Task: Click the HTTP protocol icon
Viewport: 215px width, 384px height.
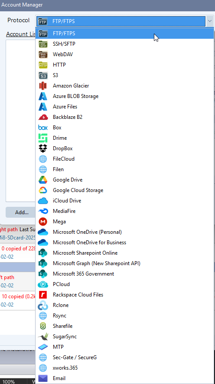Action: [43, 65]
